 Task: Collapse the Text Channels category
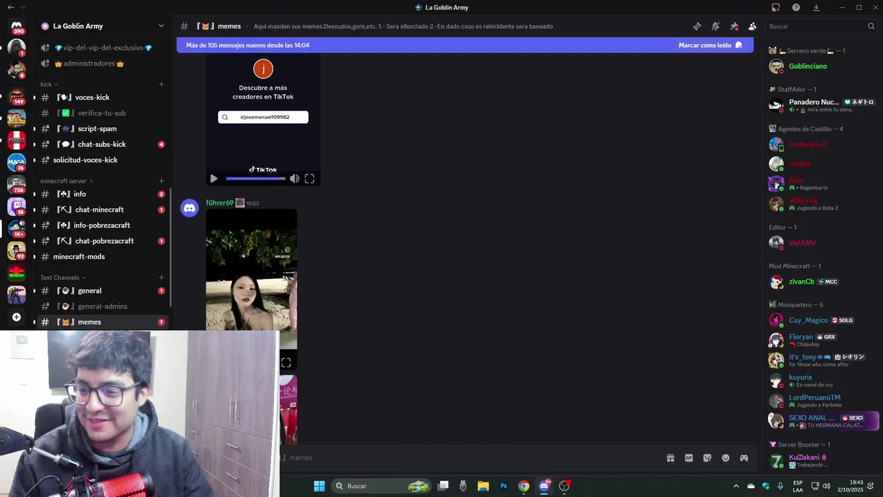pos(63,277)
